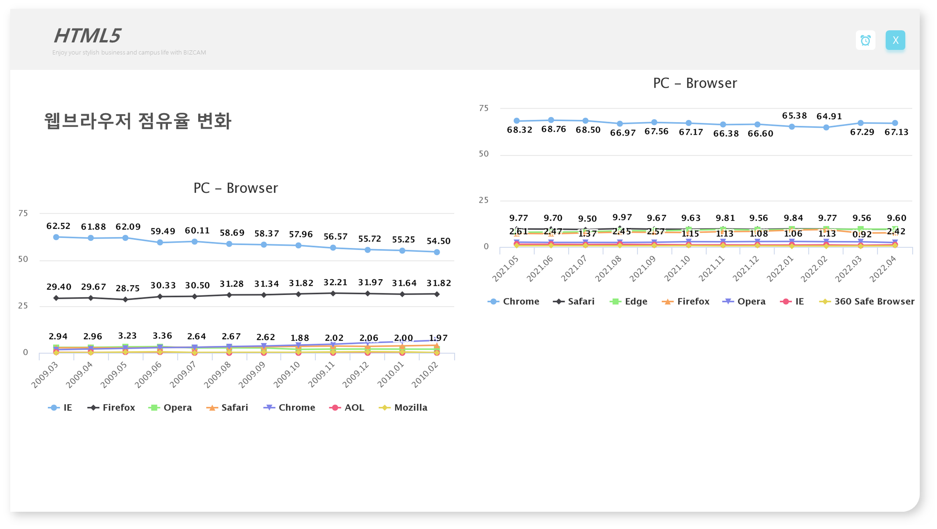Click Chrome data point at 2022.04

pos(895,124)
